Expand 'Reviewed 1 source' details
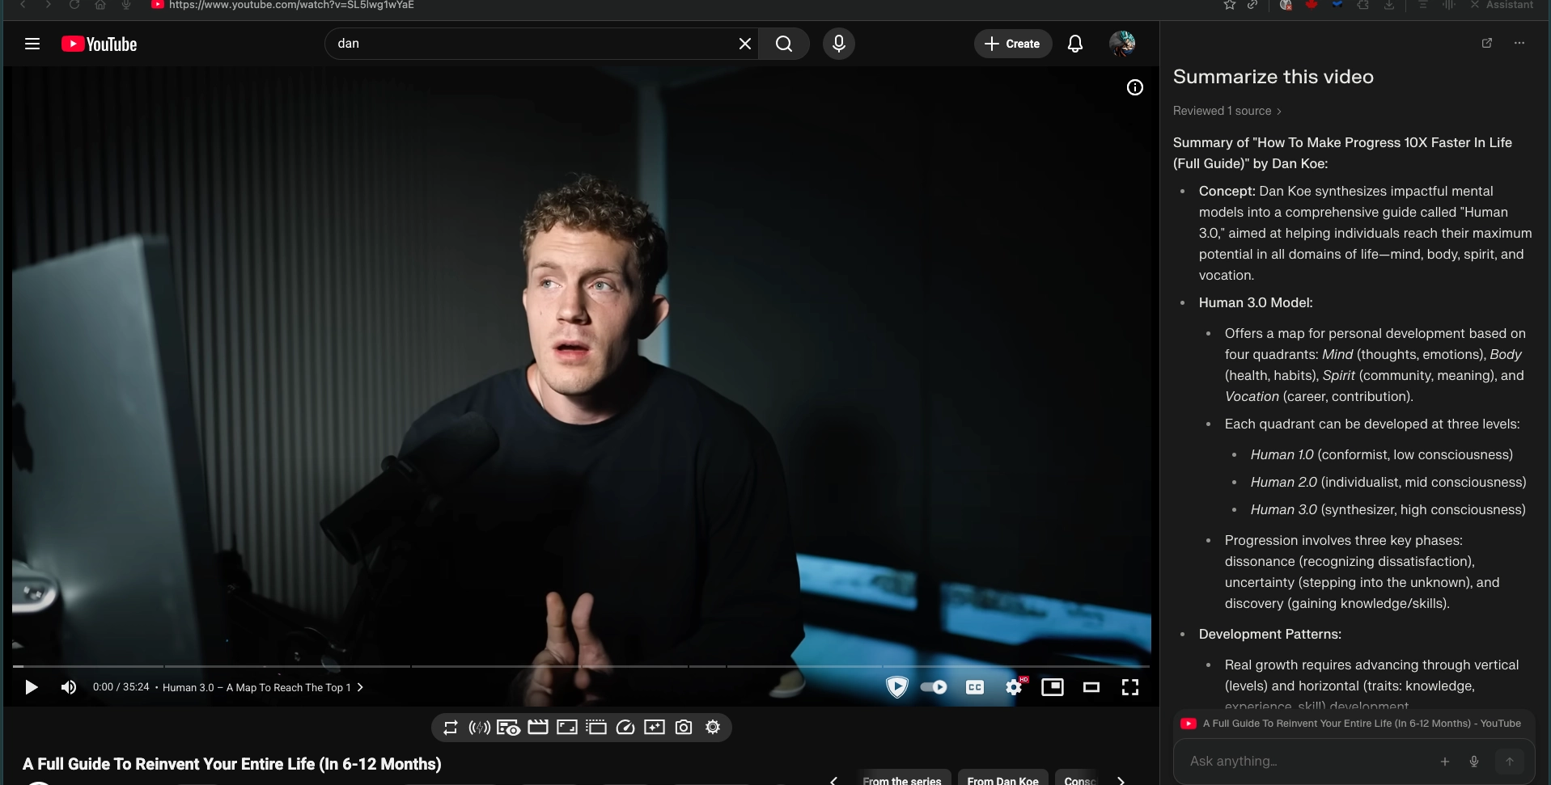Viewport: 1551px width, 785px height. pyautogui.click(x=1227, y=111)
